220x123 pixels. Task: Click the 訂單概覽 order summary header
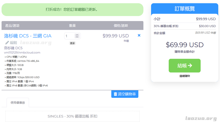(x=185, y=9)
